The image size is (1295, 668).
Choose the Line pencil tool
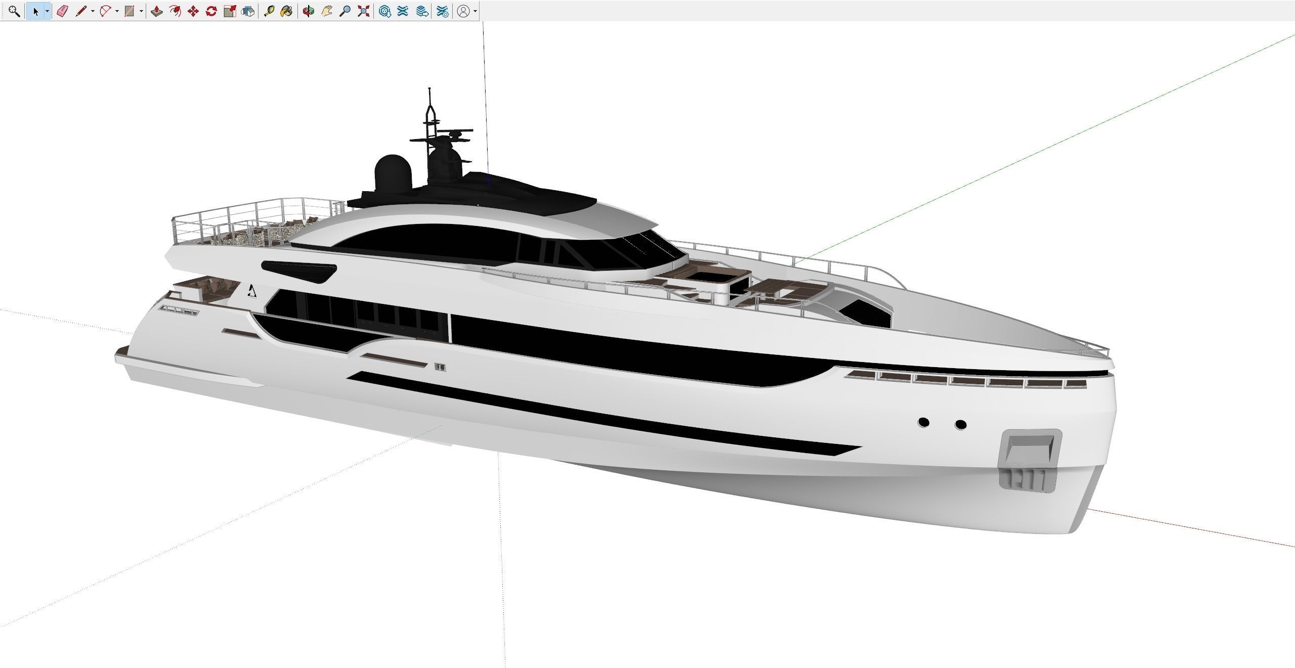tap(81, 11)
